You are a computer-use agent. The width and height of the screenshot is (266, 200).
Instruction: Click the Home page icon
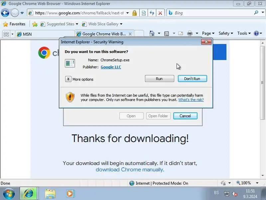[x=152, y=33]
